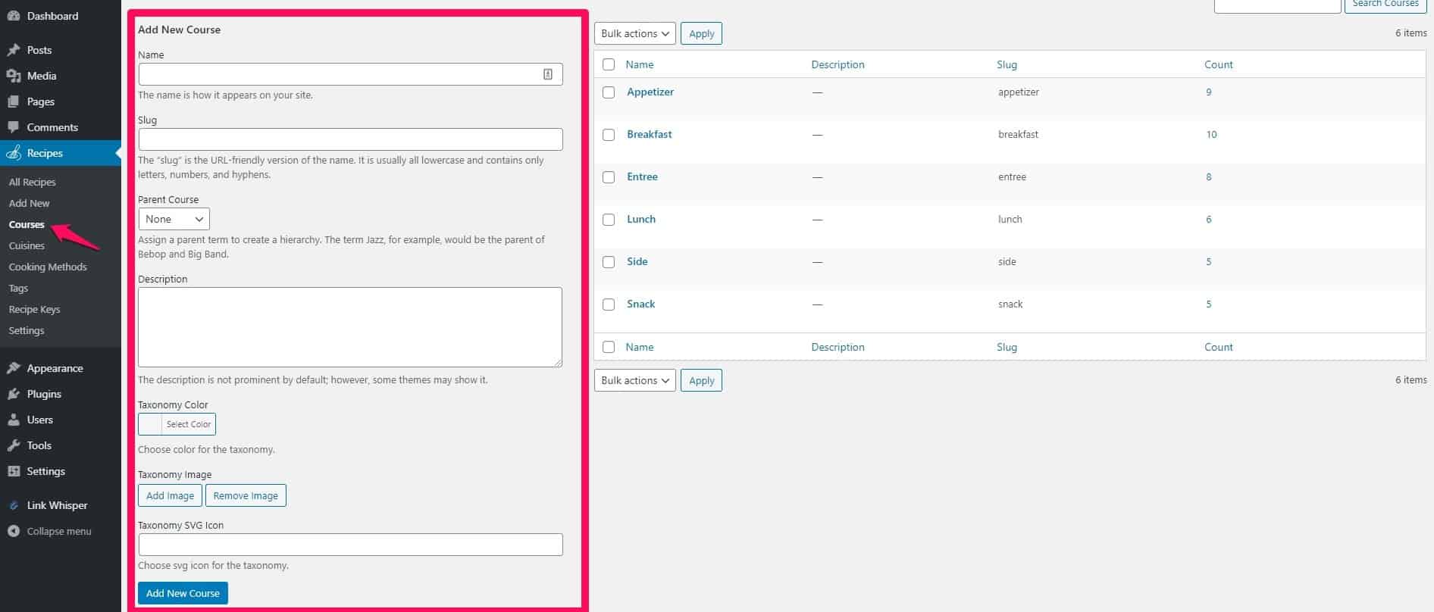The height and width of the screenshot is (612, 1434).
Task: Open the Appetizer course link
Action: pos(650,92)
